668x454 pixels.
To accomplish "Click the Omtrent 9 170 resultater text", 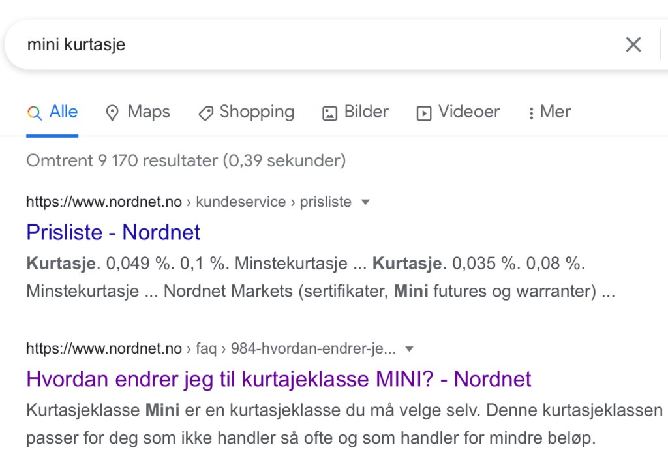I will click(x=186, y=160).
